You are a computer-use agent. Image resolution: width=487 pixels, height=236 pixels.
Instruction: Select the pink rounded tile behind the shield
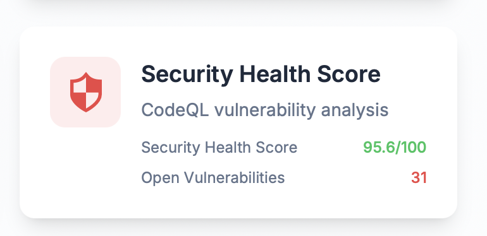tap(85, 92)
